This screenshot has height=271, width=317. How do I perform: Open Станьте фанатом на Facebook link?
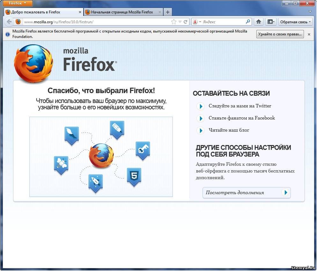[242, 118]
